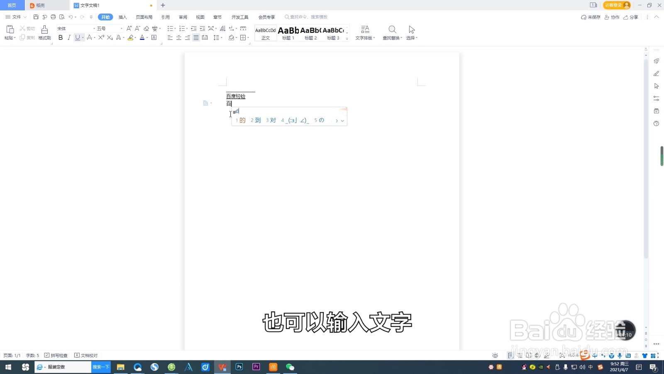
Task: Open the References (引用) tab
Action: coord(166,17)
